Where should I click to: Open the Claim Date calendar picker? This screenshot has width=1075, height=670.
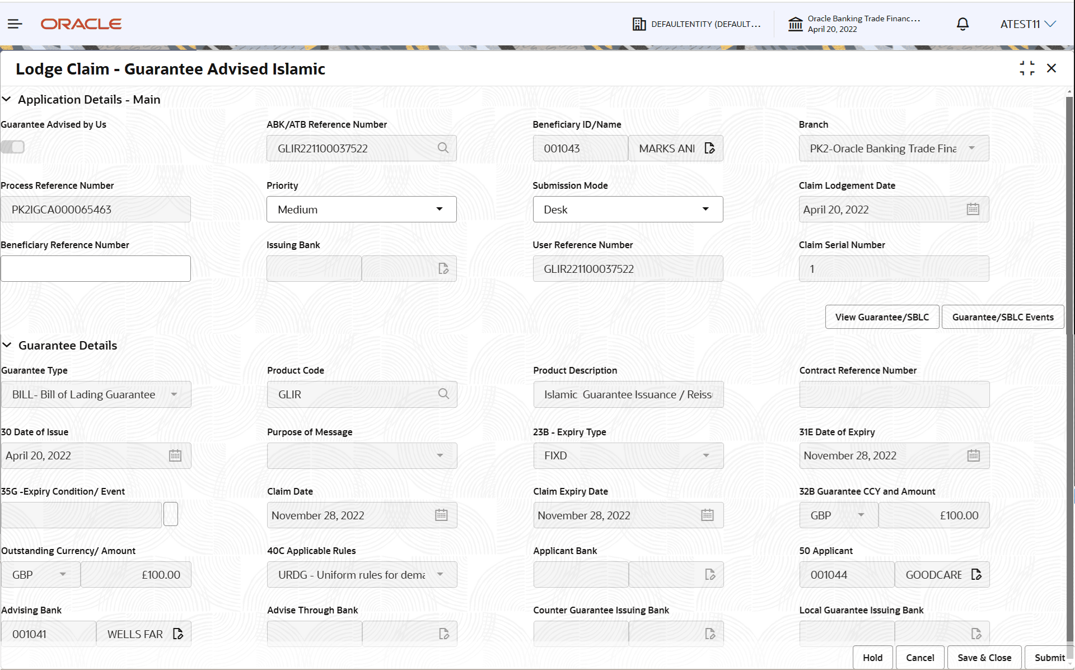pos(441,515)
